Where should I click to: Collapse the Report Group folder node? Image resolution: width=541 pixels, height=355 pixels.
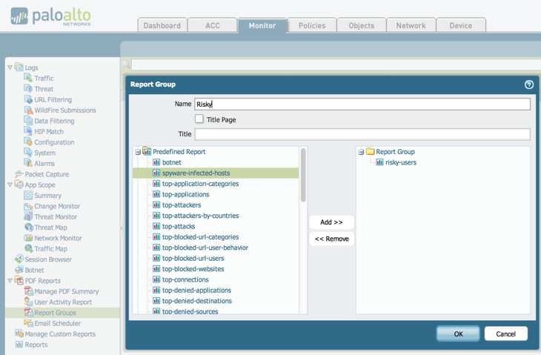point(361,152)
